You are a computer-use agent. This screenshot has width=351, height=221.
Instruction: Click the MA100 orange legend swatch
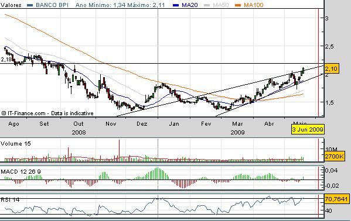238,5
